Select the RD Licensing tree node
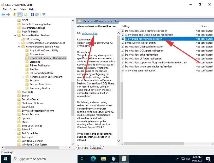214x163 pixels. (x=33, y=39)
